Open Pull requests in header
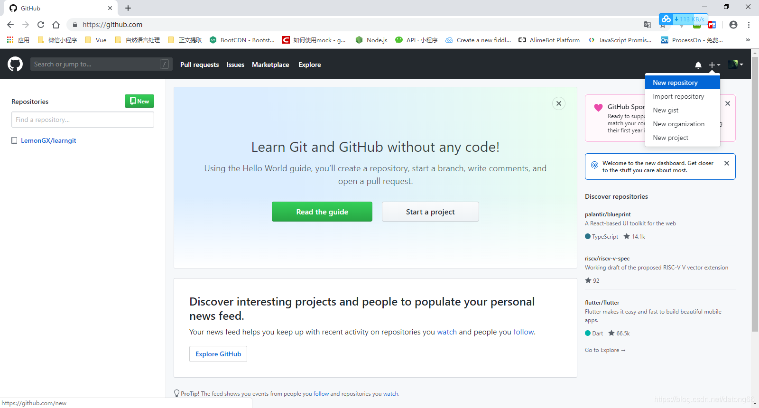Screen dimensions: 759x408 point(199,65)
